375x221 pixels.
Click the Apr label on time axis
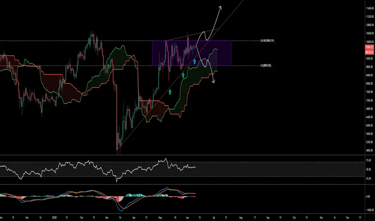click(x=134, y=218)
